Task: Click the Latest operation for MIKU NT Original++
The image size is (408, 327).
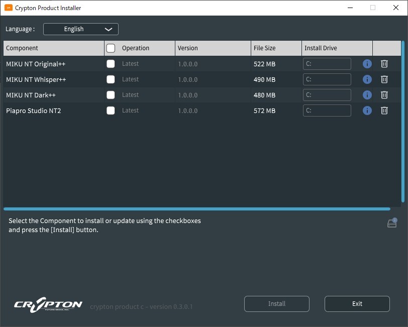Action: tap(130, 64)
